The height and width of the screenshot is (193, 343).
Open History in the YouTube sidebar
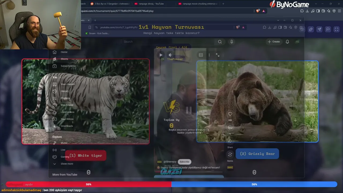coord(61,91)
